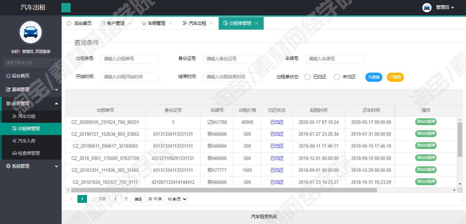Export rental order for CZ_20181024_102327_735_9111
466x224 pixels.
[426, 182]
